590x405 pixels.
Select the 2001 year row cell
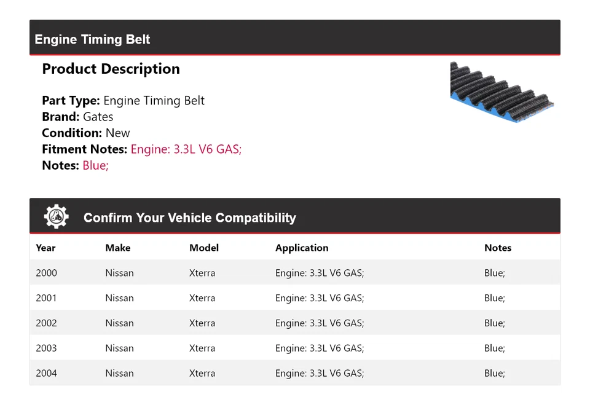point(46,298)
